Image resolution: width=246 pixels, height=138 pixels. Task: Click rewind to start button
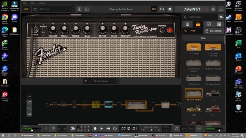108,128
